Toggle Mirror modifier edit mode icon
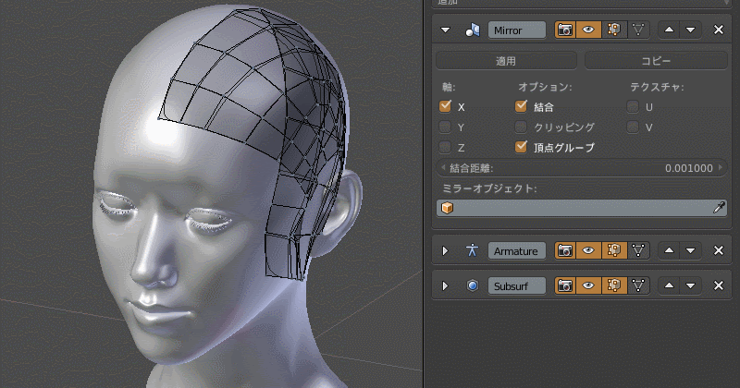 click(x=612, y=30)
